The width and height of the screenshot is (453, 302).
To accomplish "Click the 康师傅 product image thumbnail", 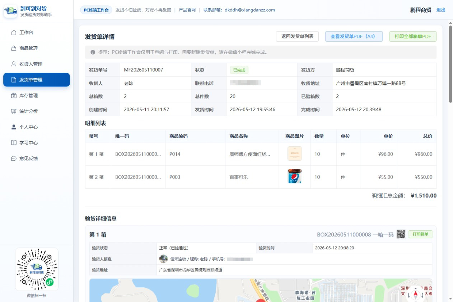I will (x=295, y=154).
